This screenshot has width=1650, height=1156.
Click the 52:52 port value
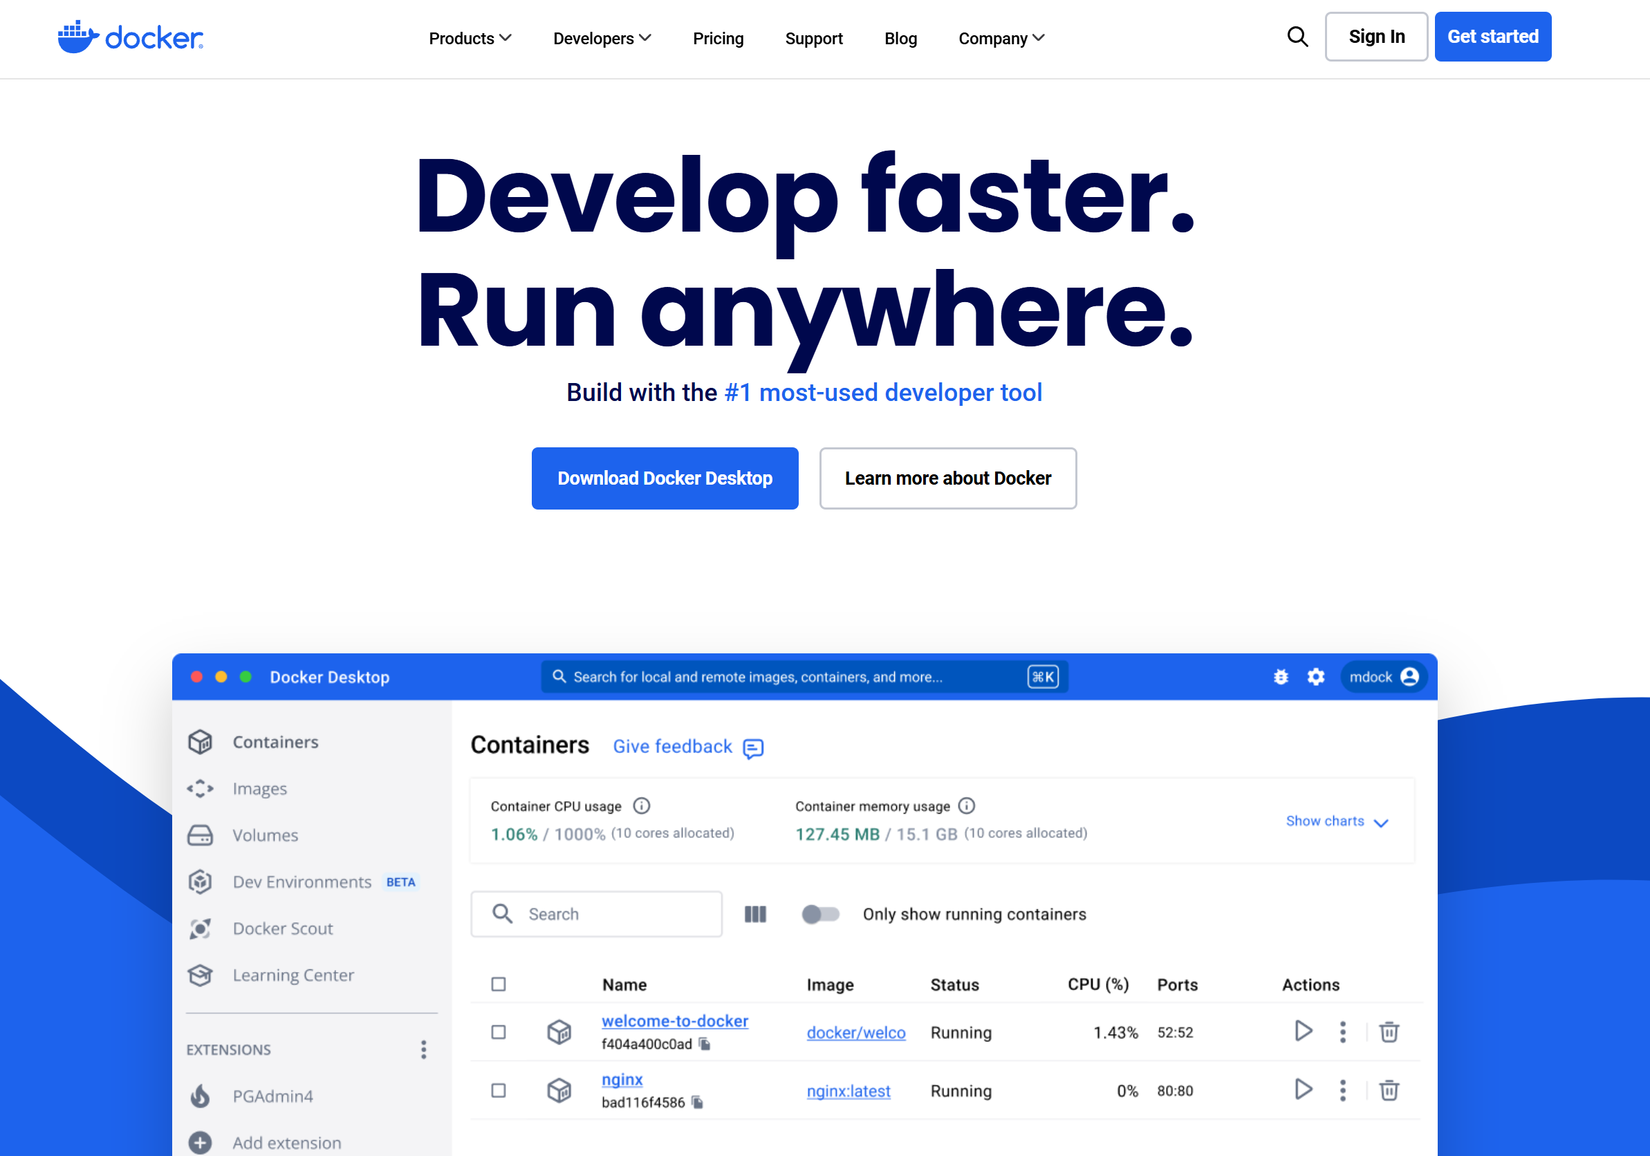coord(1175,1032)
